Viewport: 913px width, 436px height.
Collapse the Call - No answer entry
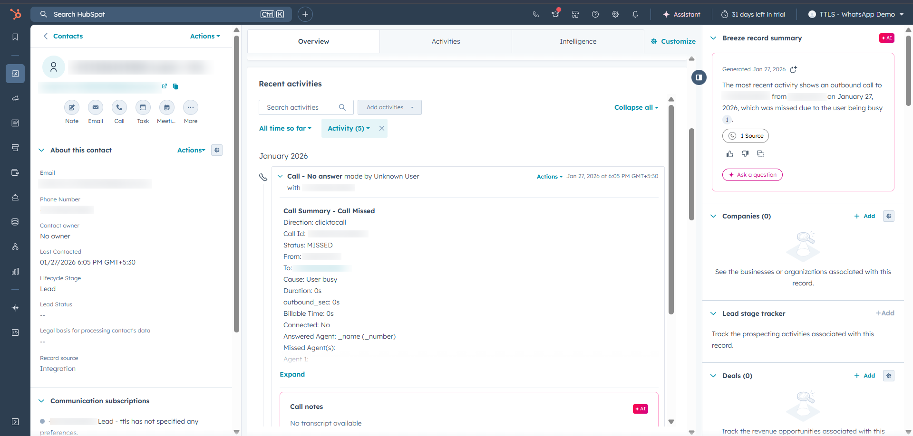[x=280, y=176]
